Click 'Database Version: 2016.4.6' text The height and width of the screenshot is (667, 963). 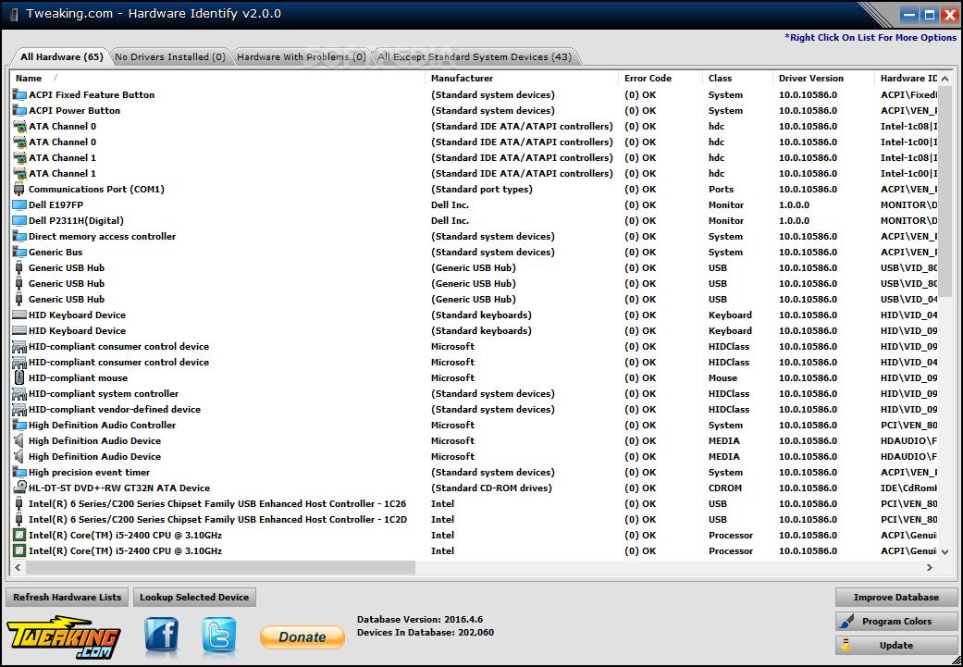click(420, 619)
